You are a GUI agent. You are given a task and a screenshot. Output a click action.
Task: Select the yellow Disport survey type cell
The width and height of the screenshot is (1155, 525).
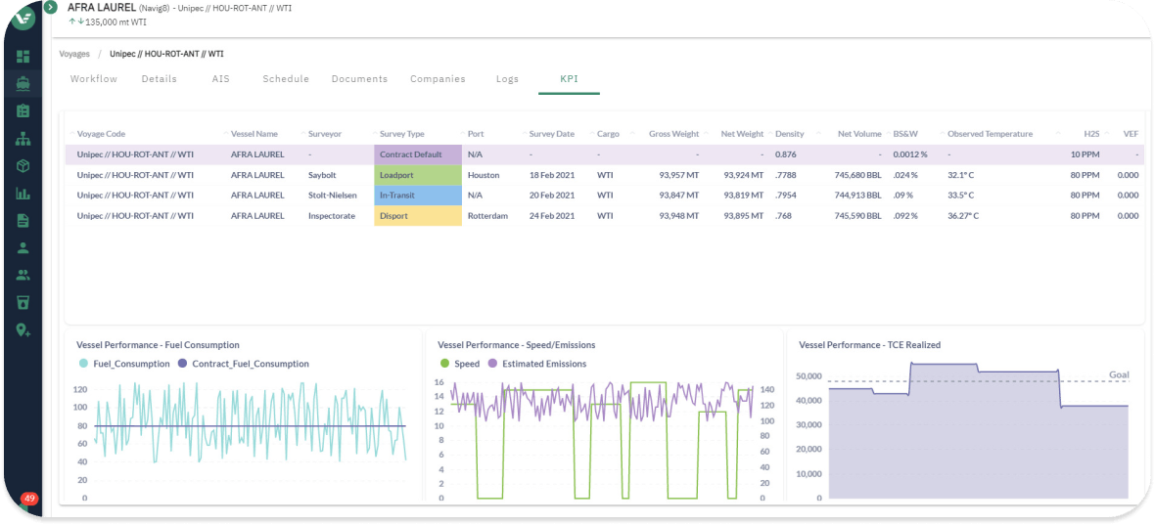click(x=418, y=216)
